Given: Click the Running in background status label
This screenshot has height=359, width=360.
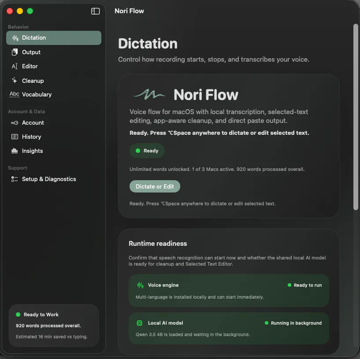Looking at the screenshot, I should click(x=296, y=323).
